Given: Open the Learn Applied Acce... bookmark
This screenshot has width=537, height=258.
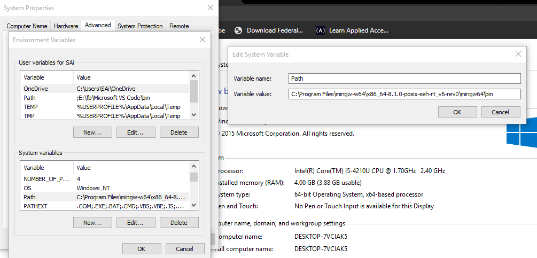Looking at the screenshot, I should [352, 30].
